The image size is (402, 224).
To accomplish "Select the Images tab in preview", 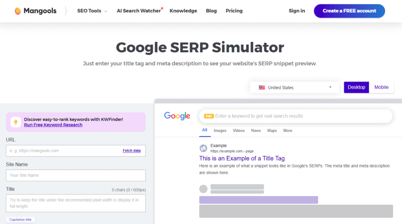I will point(220,131).
